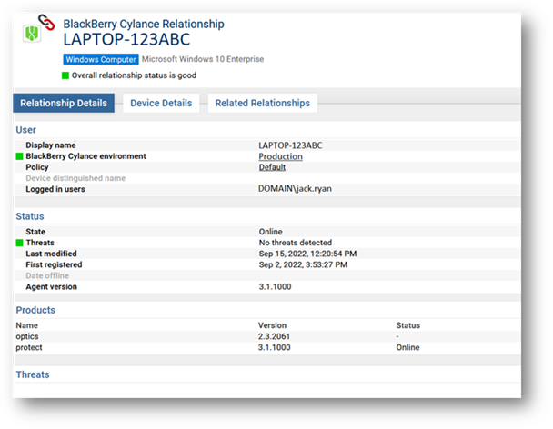The height and width of the screenshot is (429, 553).
Task: Collapse the User section header
Action: point(26,130)
